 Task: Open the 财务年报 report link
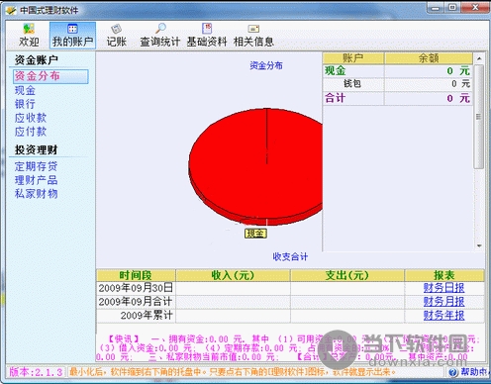click(443, 316)
